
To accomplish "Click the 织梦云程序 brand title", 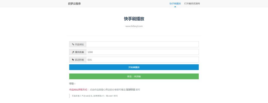I will [74, 4].
